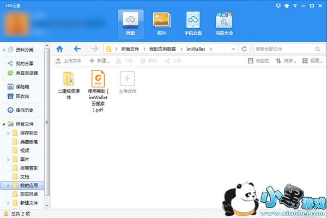Select 所有文件 in the tree

pos(25,124)
